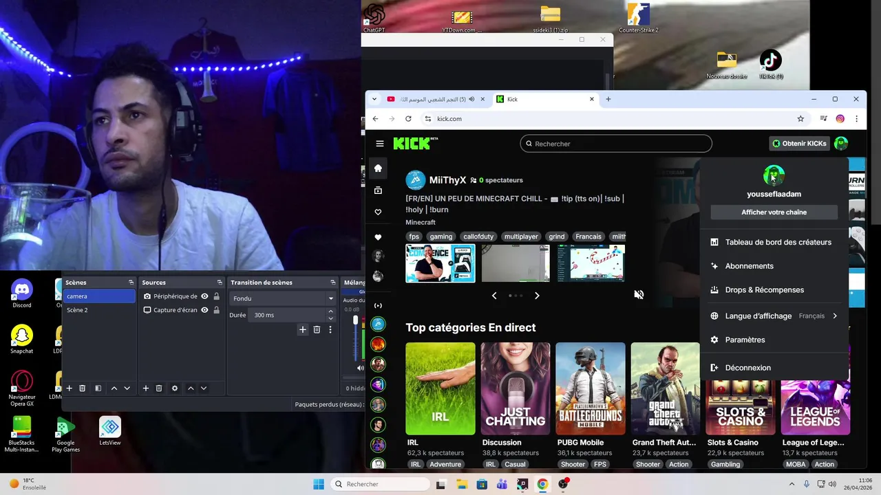Open Chrome tab search dropdown arrow

(374, 99)
